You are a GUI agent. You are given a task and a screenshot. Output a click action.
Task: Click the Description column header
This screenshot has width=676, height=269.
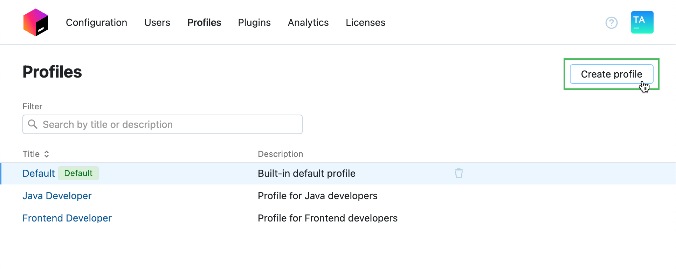[280, 154]
